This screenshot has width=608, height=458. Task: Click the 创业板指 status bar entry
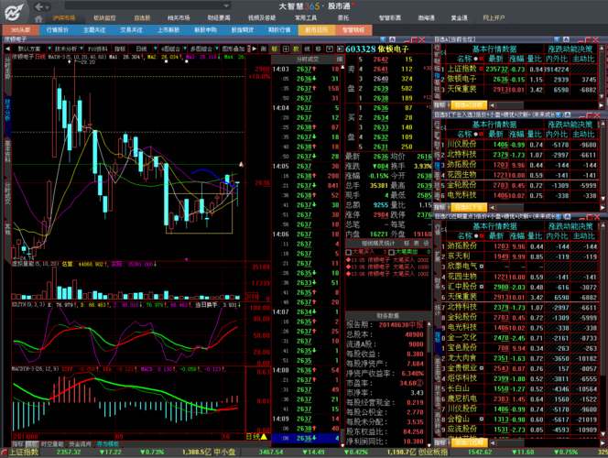(432, 453)
